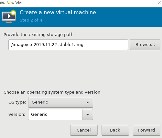Click the Version Generic text field

pyautogui.click(x=55, y=115)
